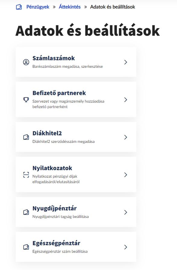The height and width of the screenshot is (270, 177).
Task: Navigate to Áttekintés breadcrumb link
Action: tap(70, 7)
